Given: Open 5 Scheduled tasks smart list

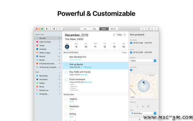Looking at the screenshot, I should (48, 63).
